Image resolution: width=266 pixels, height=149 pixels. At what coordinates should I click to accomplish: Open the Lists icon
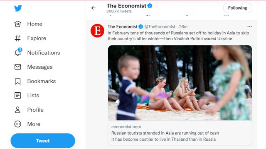pyautogui.click(x=17, y=96)
